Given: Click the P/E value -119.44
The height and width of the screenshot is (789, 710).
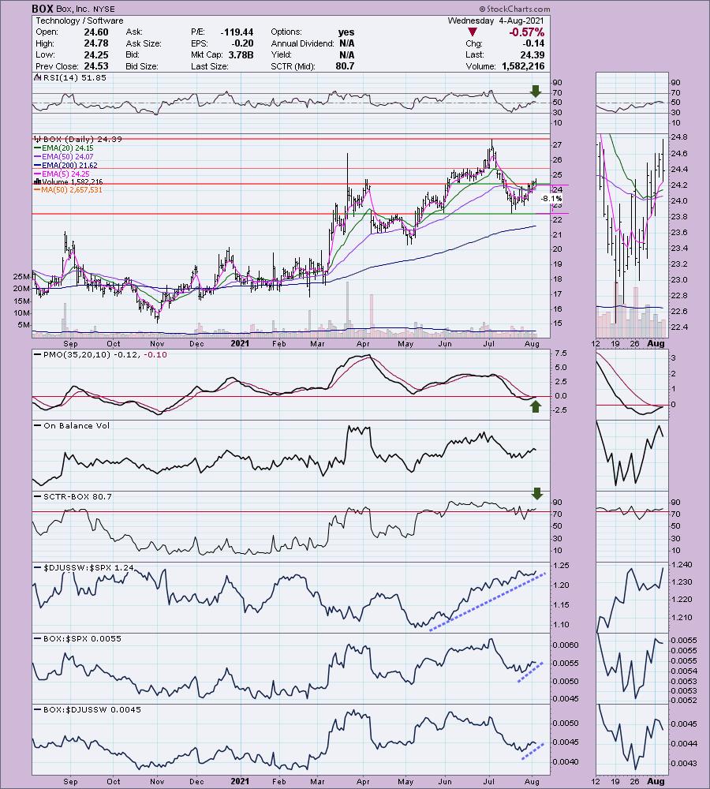Looking at the screenshot, I should [x=237, y=32].
